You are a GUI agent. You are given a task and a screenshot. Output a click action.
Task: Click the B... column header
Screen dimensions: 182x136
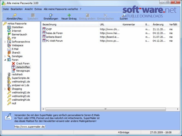coord(148,24)
